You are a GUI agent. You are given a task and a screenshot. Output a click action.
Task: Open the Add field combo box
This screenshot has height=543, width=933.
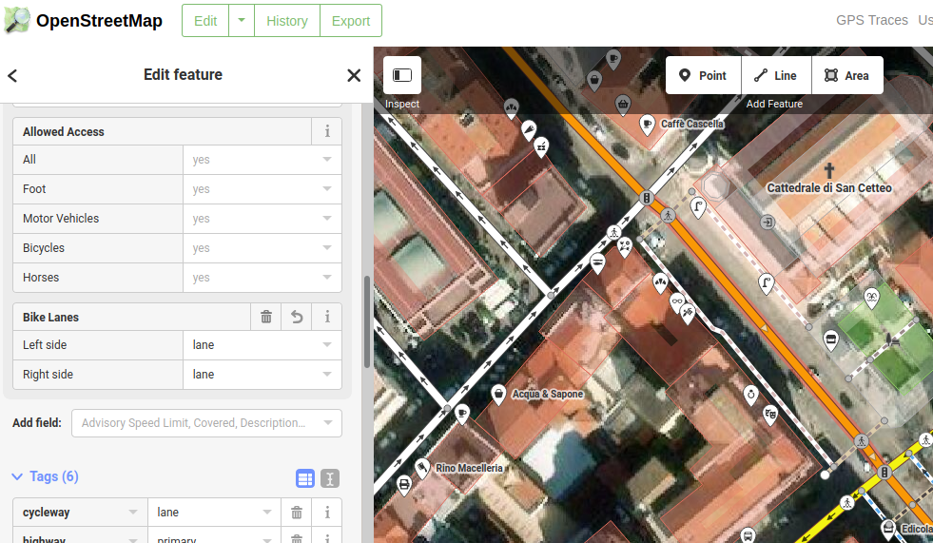pos(206,423)
